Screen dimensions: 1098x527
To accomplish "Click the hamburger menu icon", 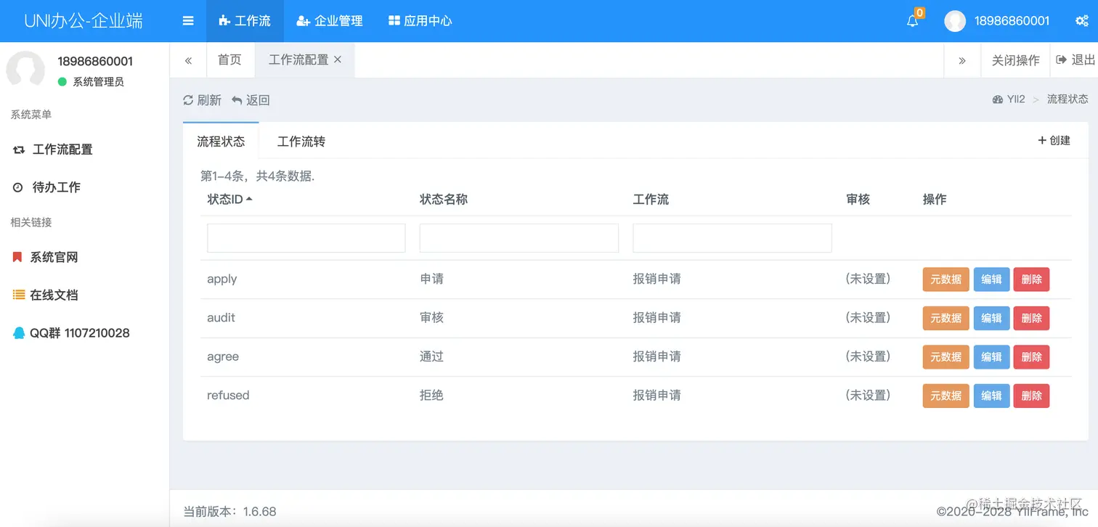I will (x=187, y=20).
